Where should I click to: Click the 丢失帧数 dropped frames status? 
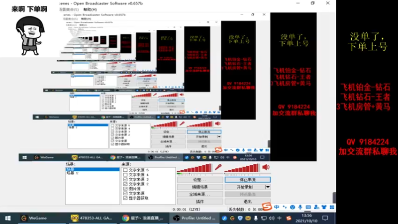click(246, 210)
